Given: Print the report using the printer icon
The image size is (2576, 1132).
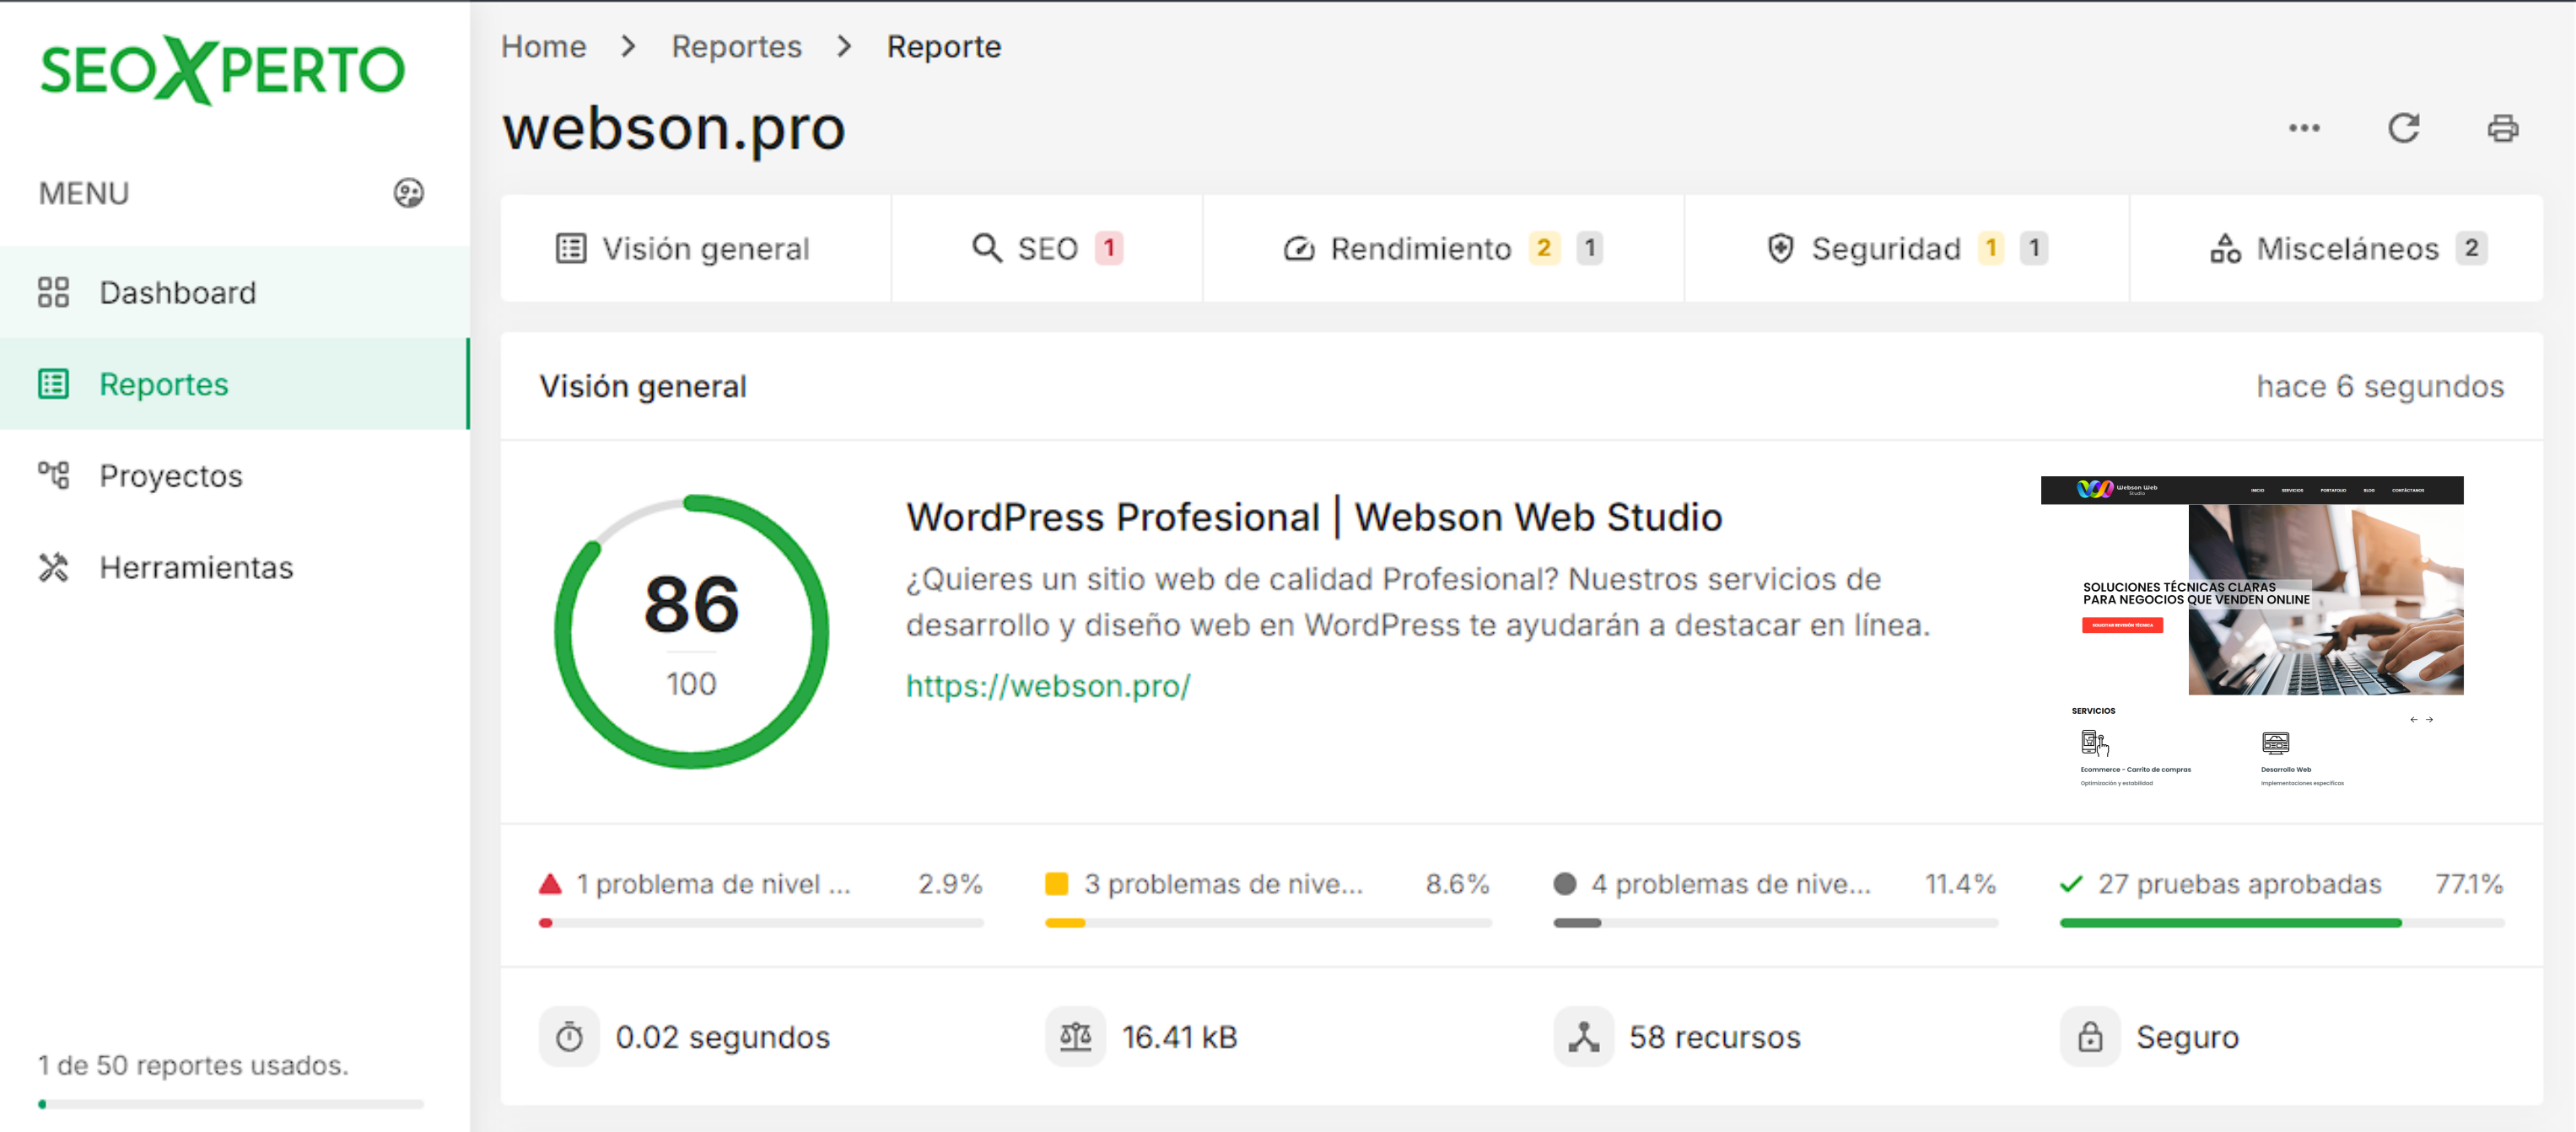Looking at the screenshot, I should (x=2503, y=128).
